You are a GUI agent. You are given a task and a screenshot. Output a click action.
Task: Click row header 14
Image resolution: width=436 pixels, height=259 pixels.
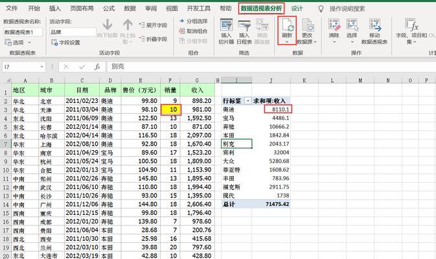tap(6, 205)
